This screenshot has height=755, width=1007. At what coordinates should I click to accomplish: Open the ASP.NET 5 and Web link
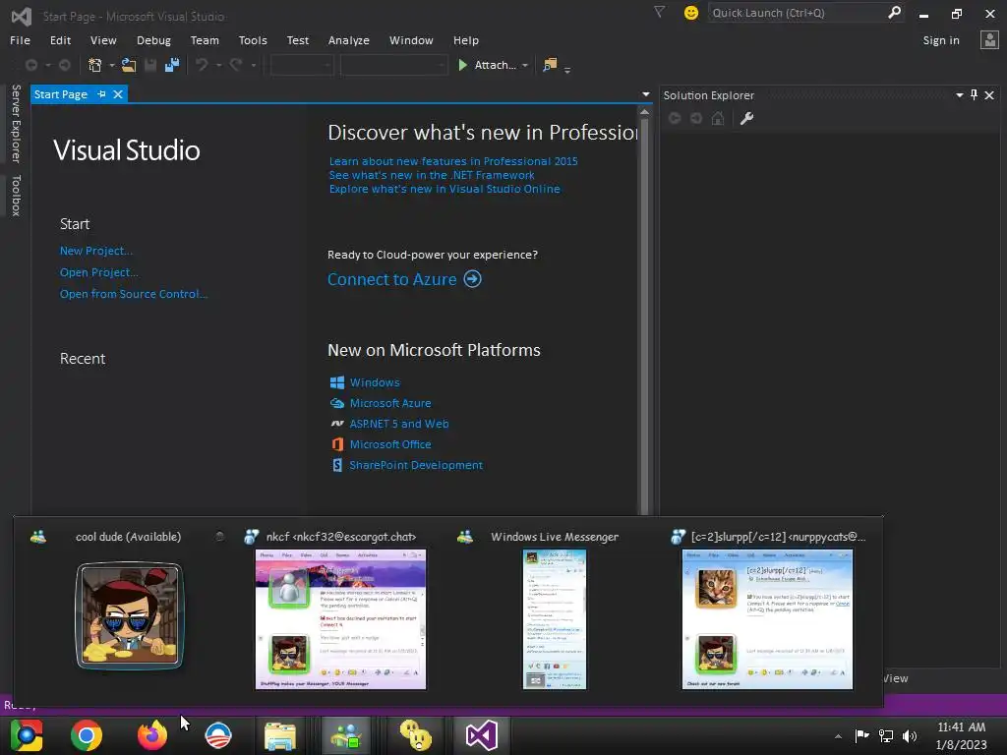click(399, 424)
